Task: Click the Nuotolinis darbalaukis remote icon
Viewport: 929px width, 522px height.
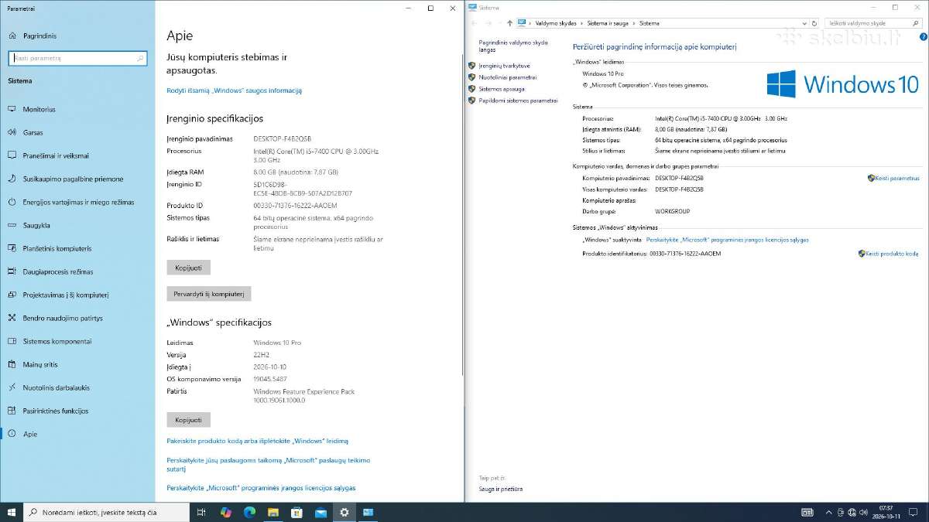Action: [12, 387]
